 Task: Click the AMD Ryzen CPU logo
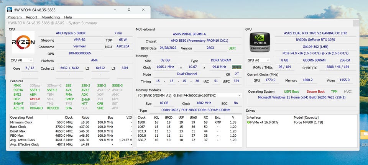pos(23,42)
